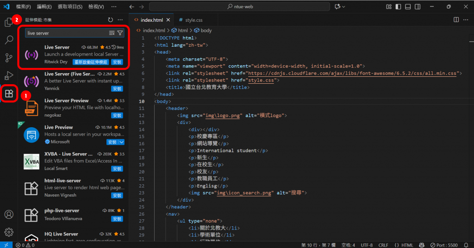
Task: Click Copilot status icon in status bar
Action: tap(422, 245)
